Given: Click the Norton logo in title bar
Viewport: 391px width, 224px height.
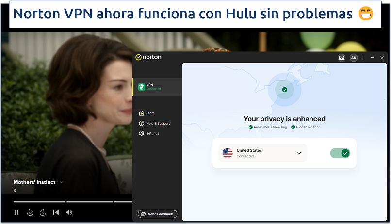Looking at the screenshot, I should click(148, 57).
